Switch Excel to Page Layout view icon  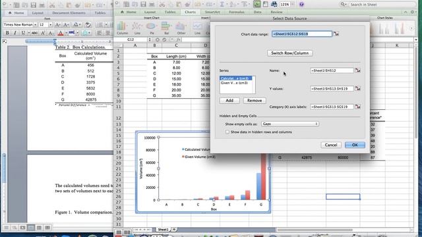coord(127,232)
